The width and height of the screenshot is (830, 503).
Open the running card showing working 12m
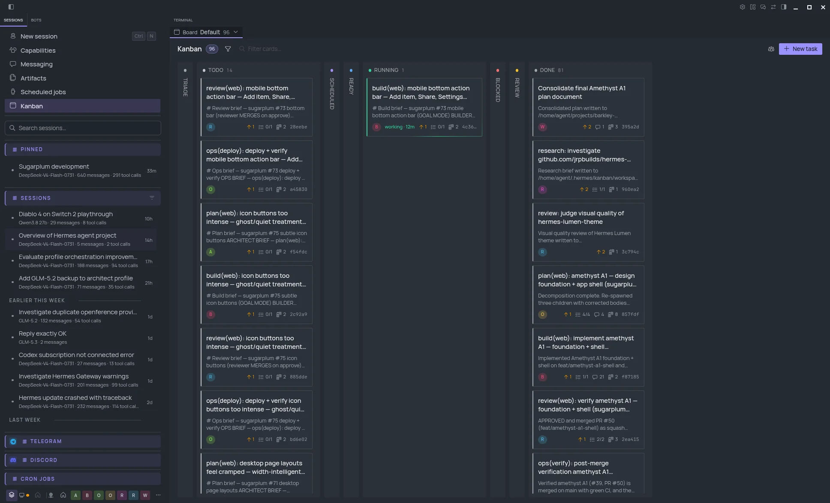click(x=424, y=107)
